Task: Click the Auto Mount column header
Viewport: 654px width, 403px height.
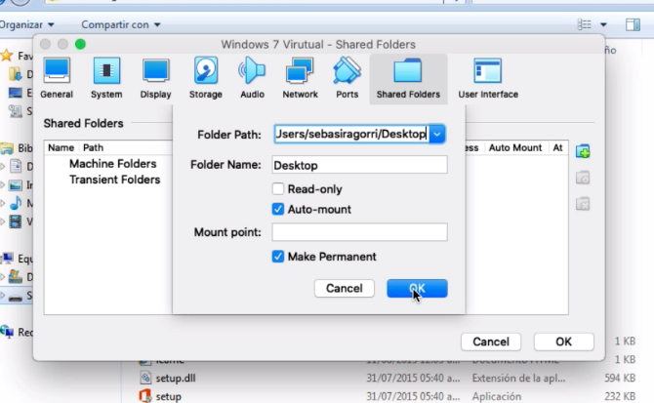Action: click(x=515, y=147)
